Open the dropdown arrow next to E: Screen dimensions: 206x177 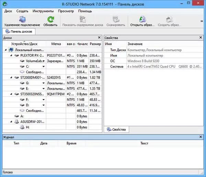(44, 88)
